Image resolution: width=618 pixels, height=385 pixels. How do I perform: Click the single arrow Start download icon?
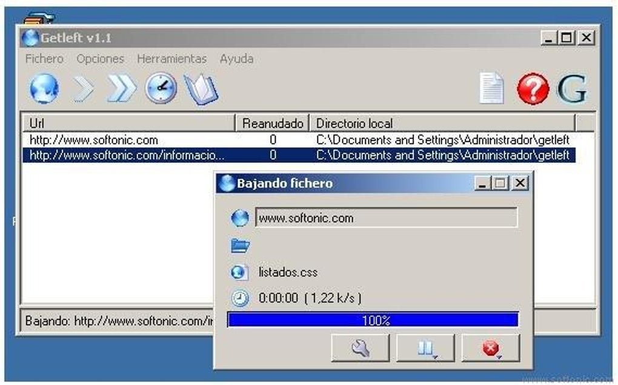tap(83, 88)
